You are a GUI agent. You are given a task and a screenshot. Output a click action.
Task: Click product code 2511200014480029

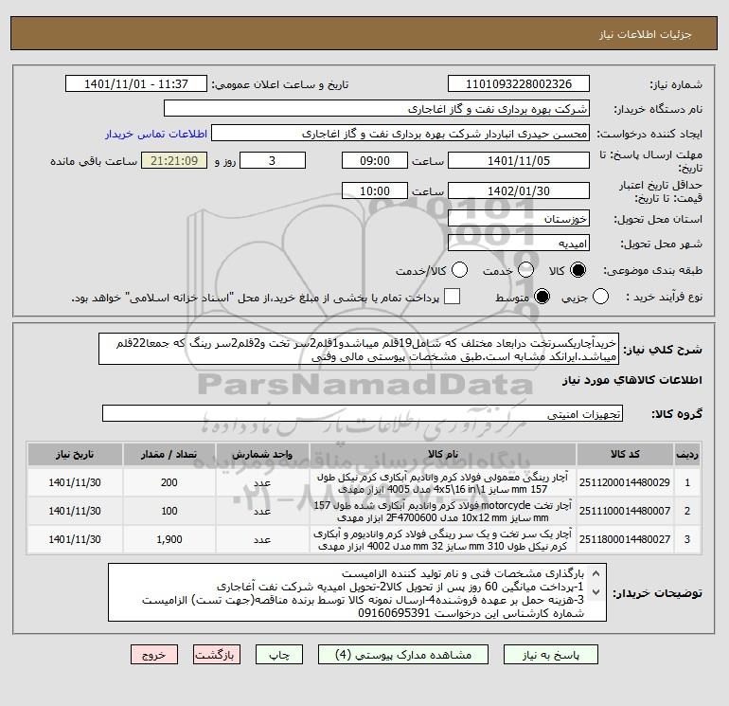click(625, 482)
